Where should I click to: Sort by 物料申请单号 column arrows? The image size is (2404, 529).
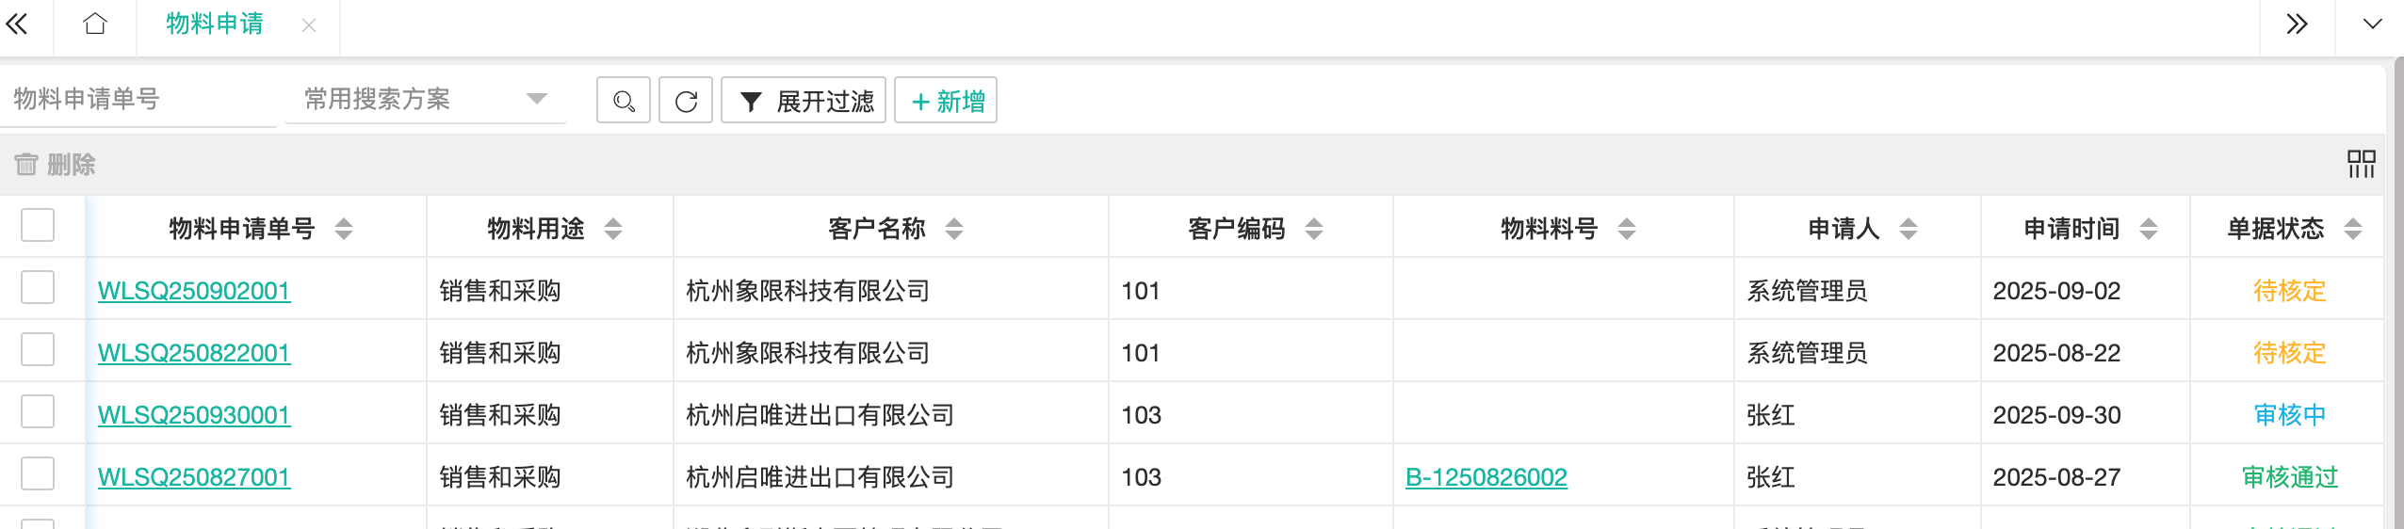click(344, 229)
